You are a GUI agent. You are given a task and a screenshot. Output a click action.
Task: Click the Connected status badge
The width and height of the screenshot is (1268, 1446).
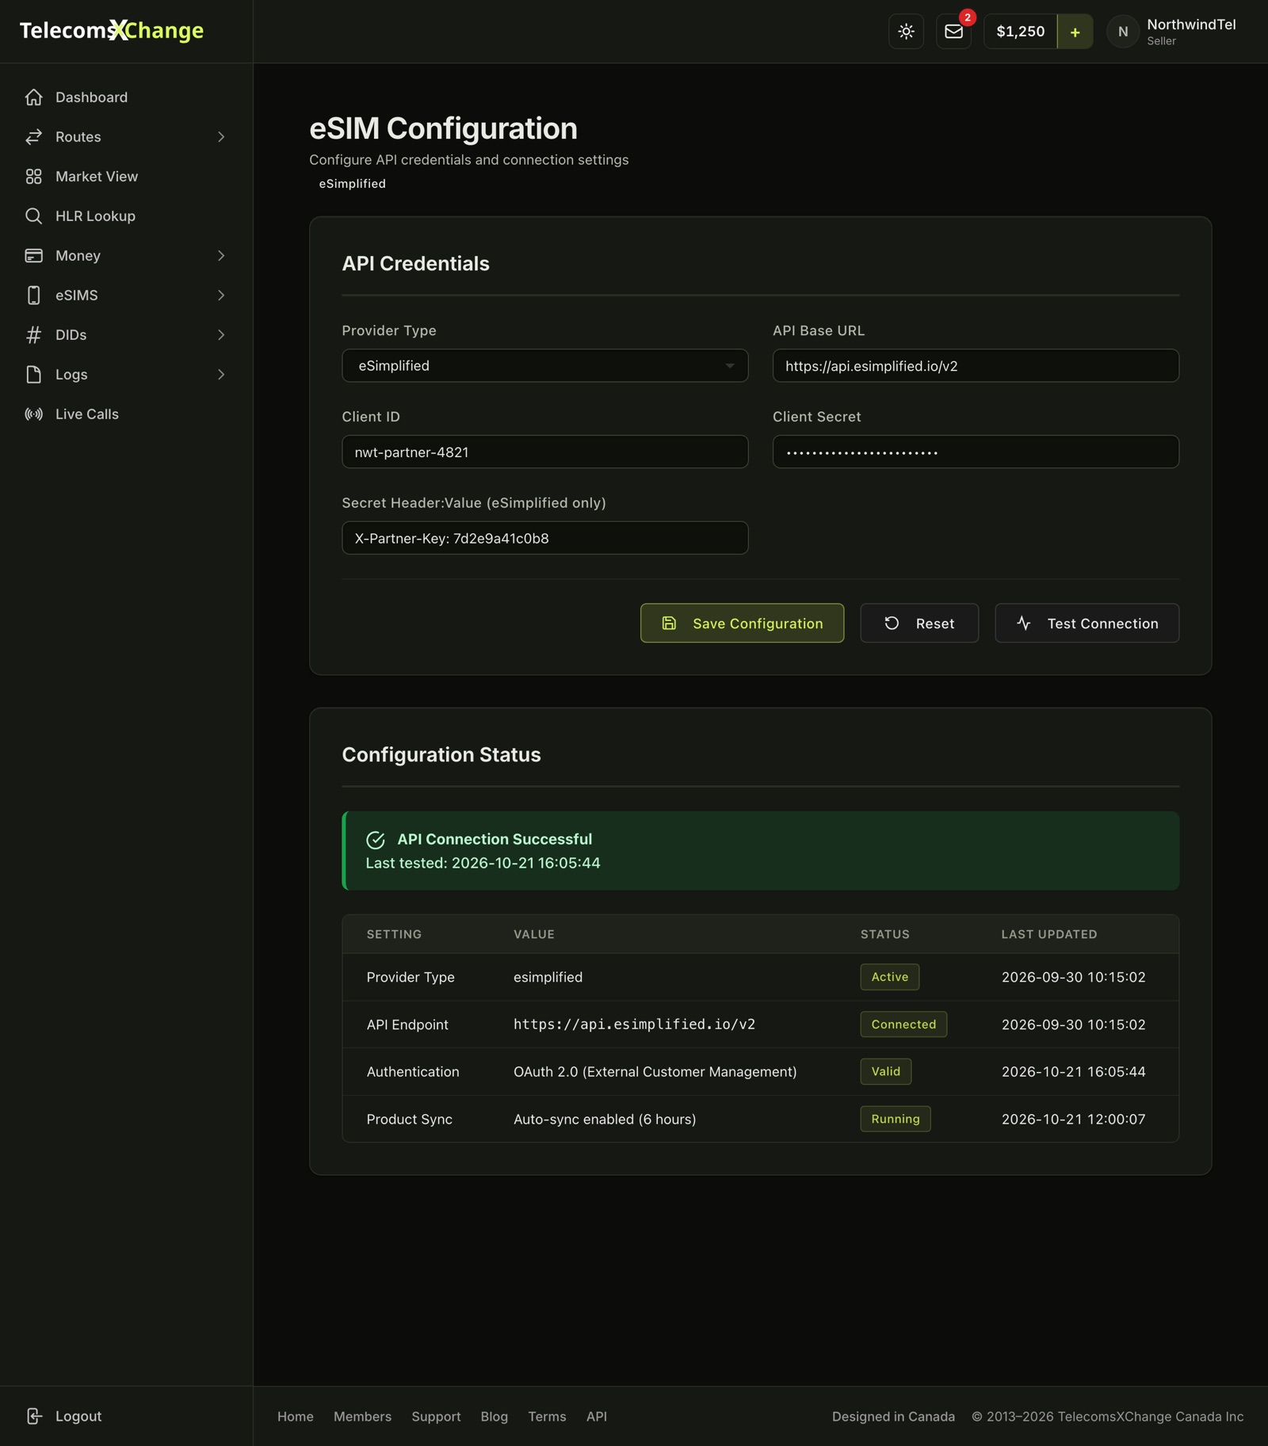[x=903, y=1024]
